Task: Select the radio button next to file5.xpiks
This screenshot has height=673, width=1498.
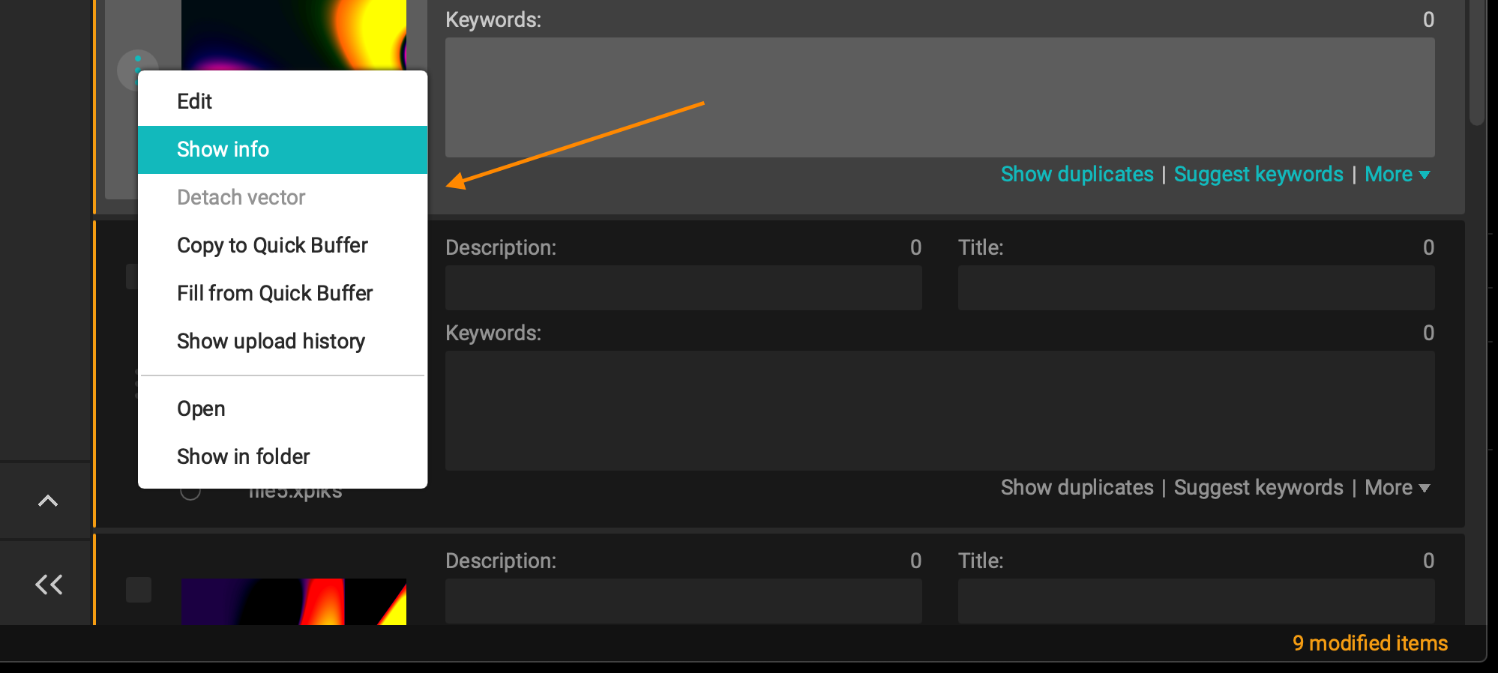Action: [190, 492]
